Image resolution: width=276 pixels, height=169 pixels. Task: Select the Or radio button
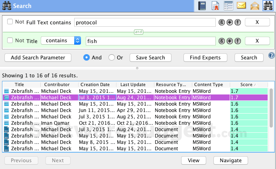tap(112, 57)
